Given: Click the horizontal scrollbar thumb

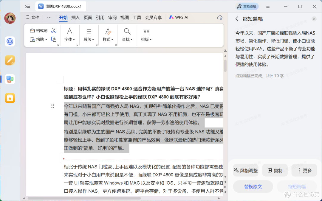Looking at the screenshot, I should click(x=84, y=198).
